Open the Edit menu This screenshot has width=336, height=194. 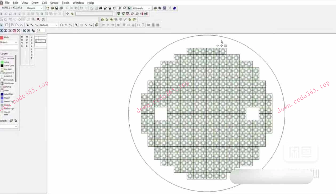(x=15, y=3)
